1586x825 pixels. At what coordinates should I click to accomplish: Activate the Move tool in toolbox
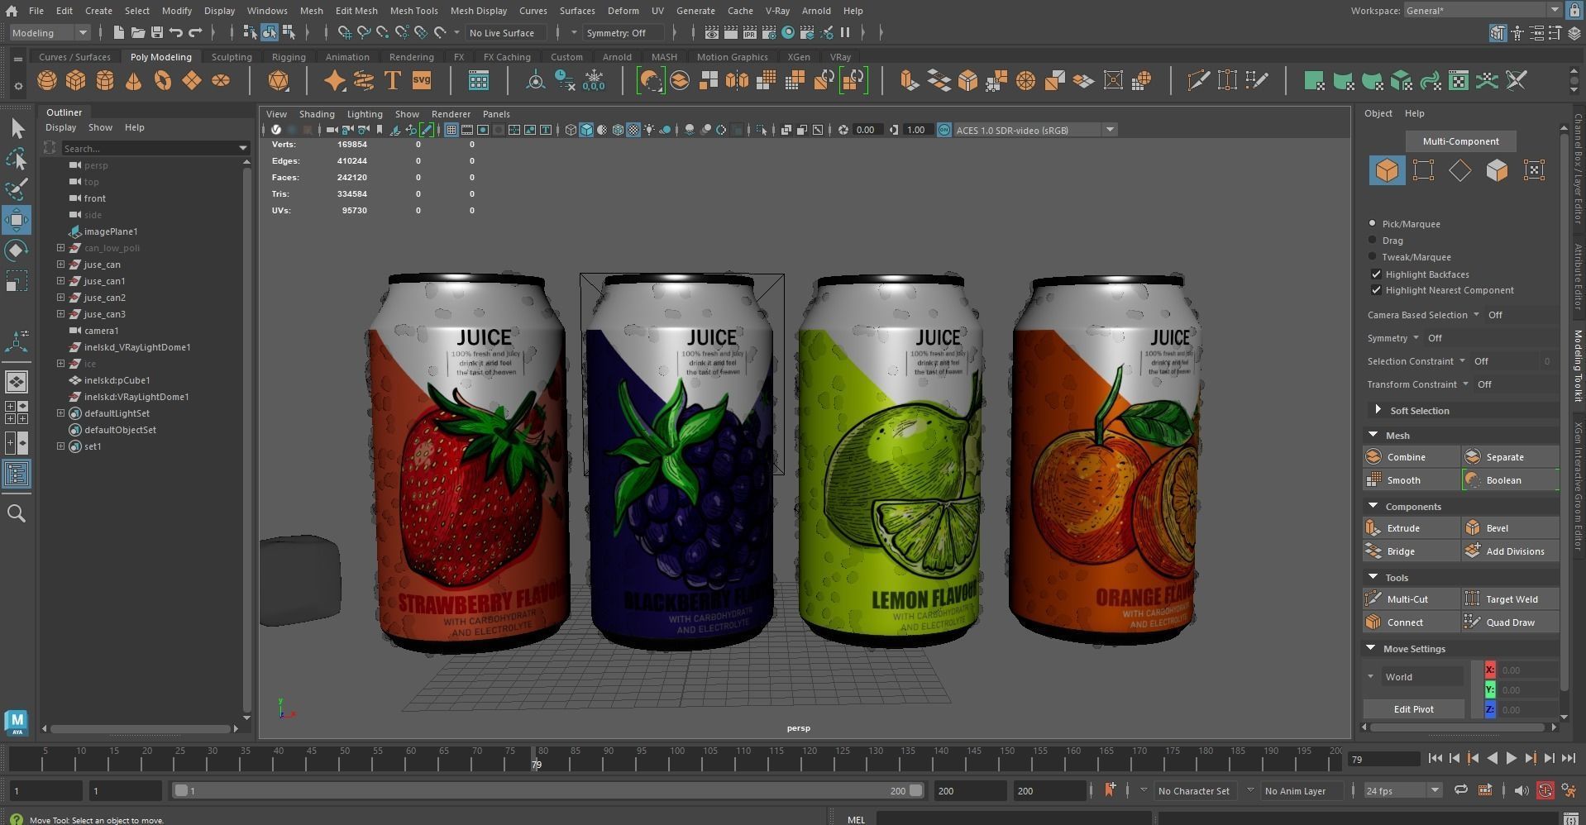17,220
